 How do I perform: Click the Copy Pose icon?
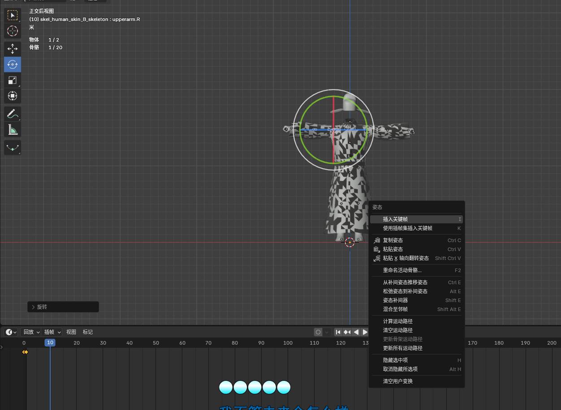377,240
